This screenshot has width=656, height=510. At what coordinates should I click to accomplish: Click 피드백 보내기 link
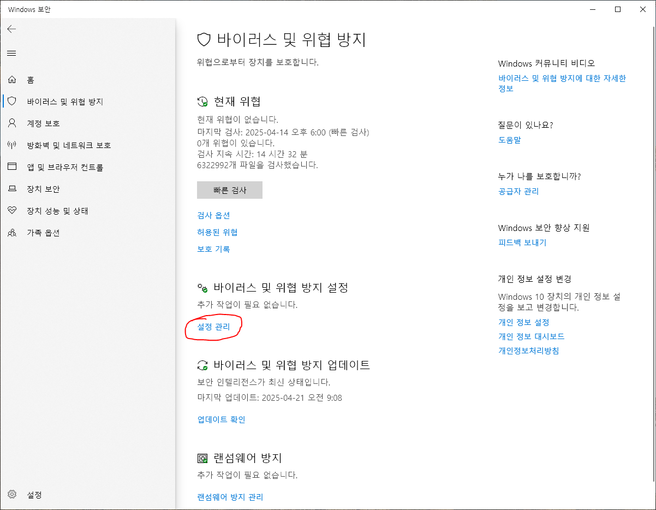[522, 242]
